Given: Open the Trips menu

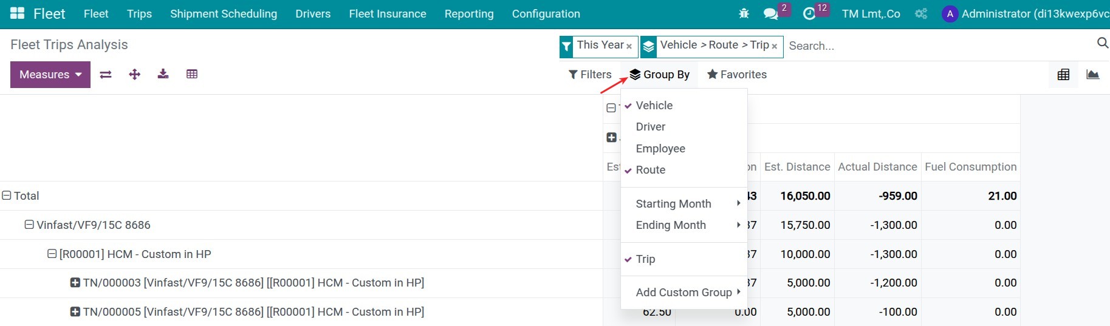Looking at the screenshot, I should tap(139, 13).
